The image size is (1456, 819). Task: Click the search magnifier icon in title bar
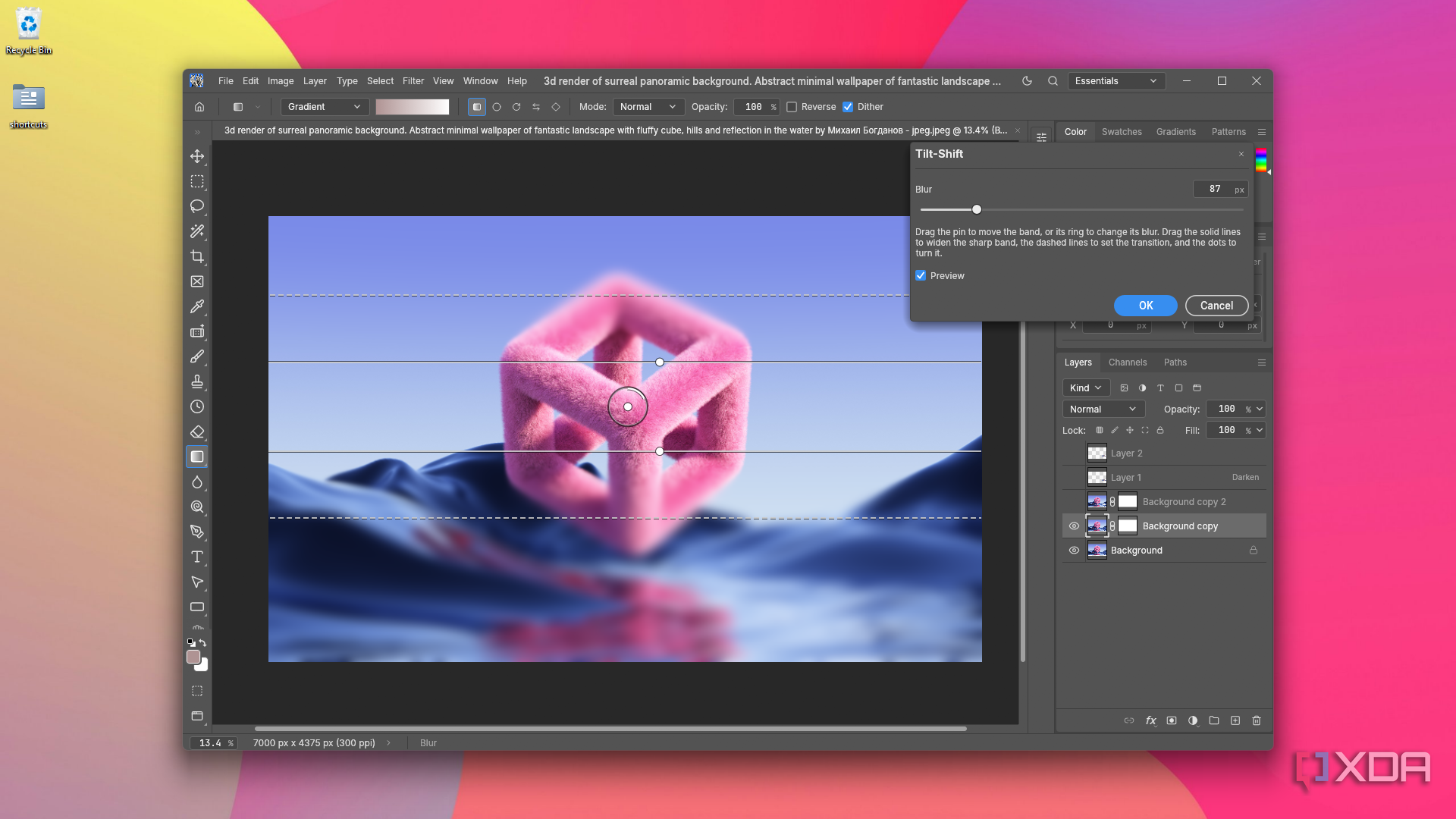(x=1053, y=81)
